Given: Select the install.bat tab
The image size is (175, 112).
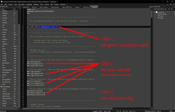Looking at the screenshot, I should 94,7.
